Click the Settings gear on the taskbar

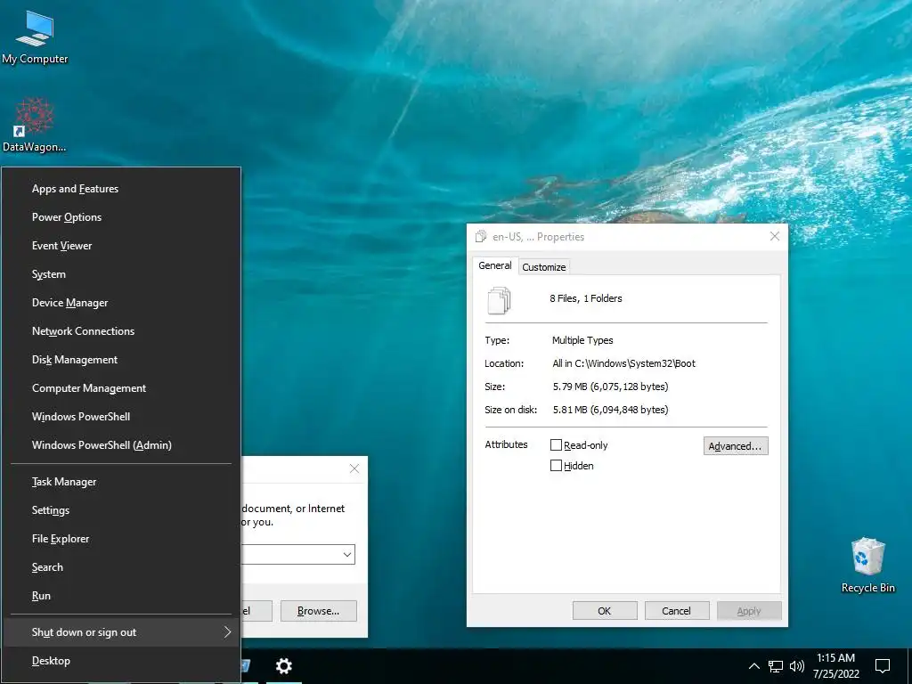pos(284,666)
